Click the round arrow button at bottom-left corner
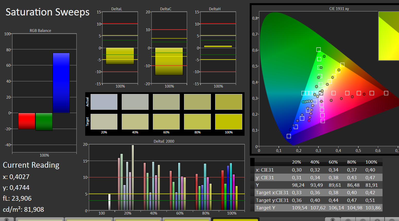 (x=7, y=219)
